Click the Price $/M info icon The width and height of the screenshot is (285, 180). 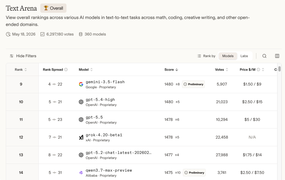coord(258,70)
